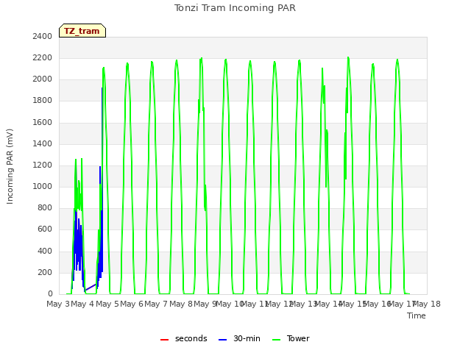Viewport: 471px width, 353px height.
Task: Click the 0 y-axis tick label
Action: (50, 294)
